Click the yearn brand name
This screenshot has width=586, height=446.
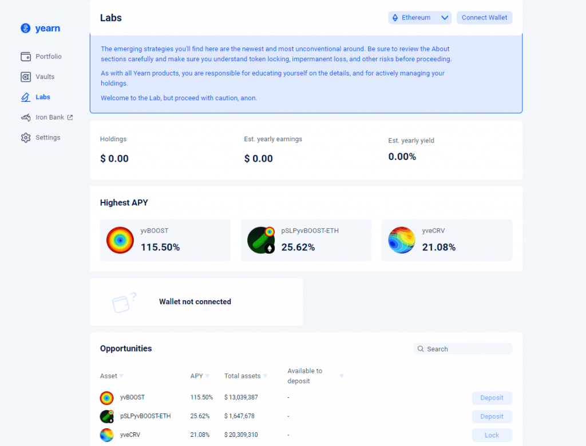point(47,28)
